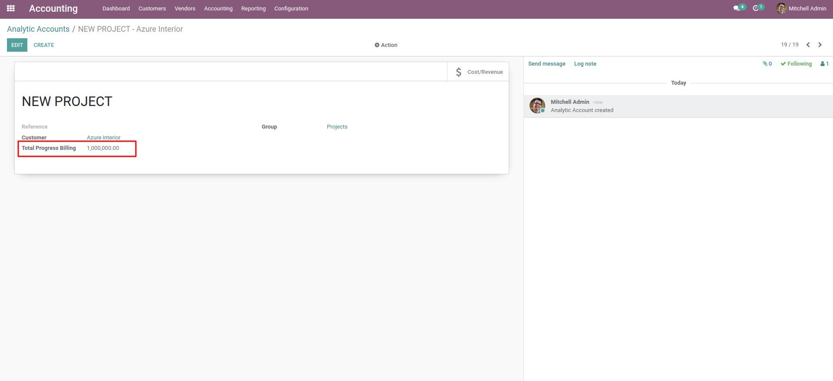Click the Customer field label

34,138
